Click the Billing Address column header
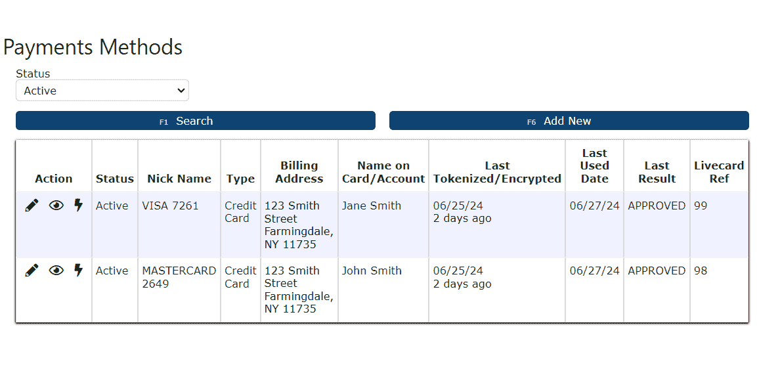This screenshot has height=371, width=757. click(x=299, y=172)
